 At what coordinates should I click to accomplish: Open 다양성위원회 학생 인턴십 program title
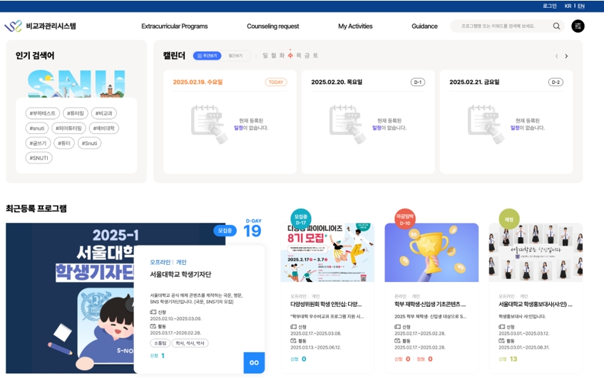(326, 304)
